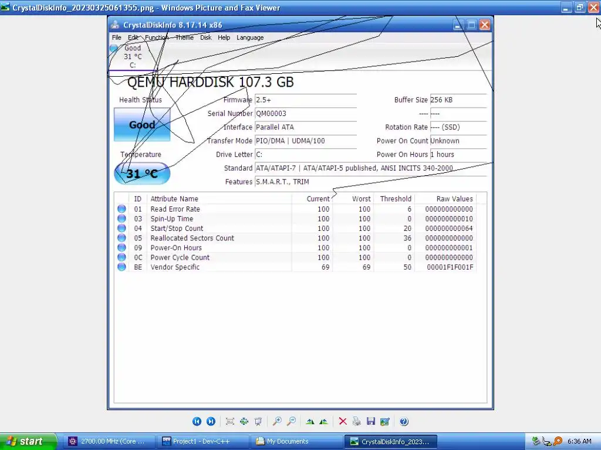
Task: Open the Start menu
Action: coord(28,441)
